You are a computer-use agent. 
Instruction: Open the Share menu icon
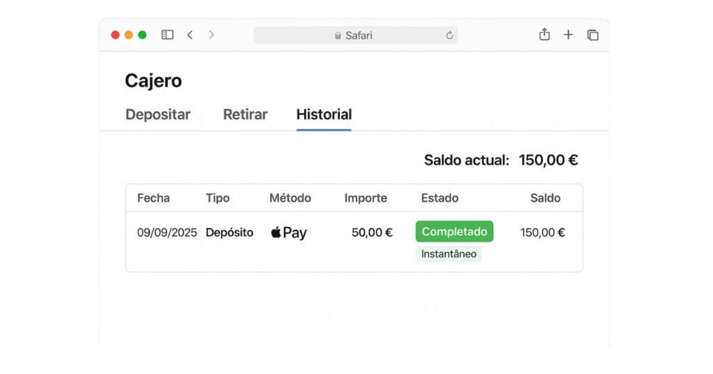(544, 35)
